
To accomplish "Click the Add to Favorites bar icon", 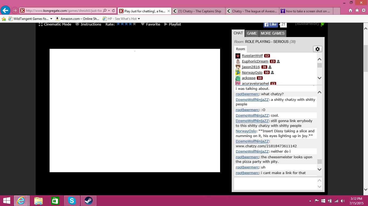I will point(4,19).
